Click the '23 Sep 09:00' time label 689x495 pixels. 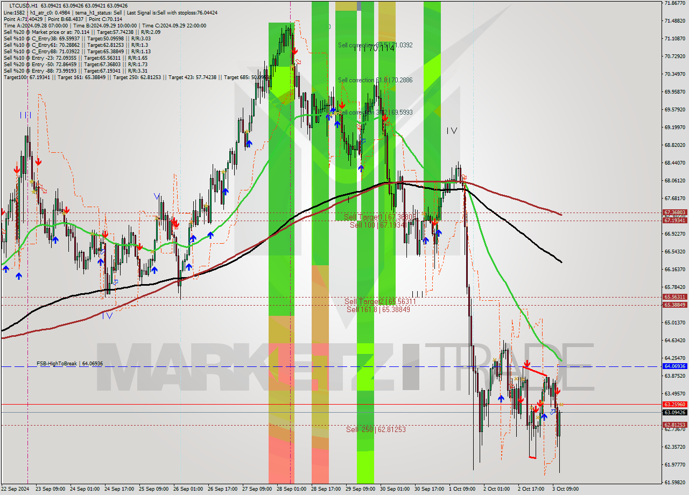pyautogui.click(x=50, y=489)
